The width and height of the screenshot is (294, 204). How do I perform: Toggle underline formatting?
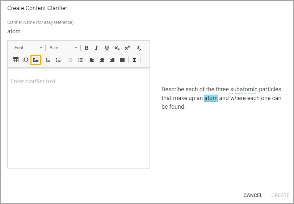tap(107, 48)
